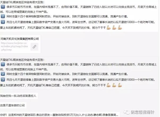Select the message 这是天星车链的公司

pyautogui.click(x=12, y=105)
